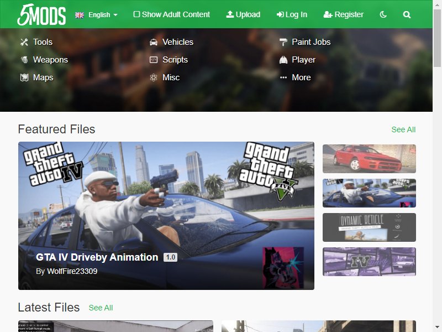Enable Show Adult Content checkbox
Image resolution: width=442 pixels, height=332 pixels.
tap(136, 14)
